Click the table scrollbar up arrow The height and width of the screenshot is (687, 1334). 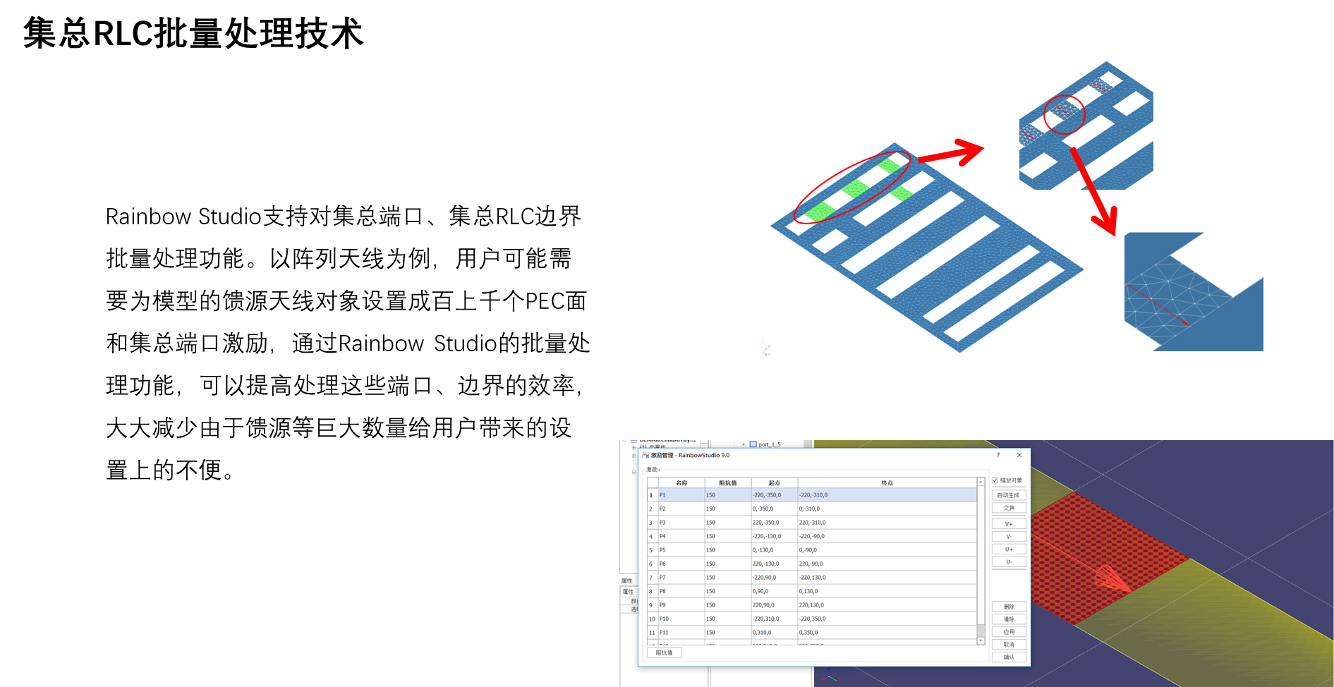[981, 482]
